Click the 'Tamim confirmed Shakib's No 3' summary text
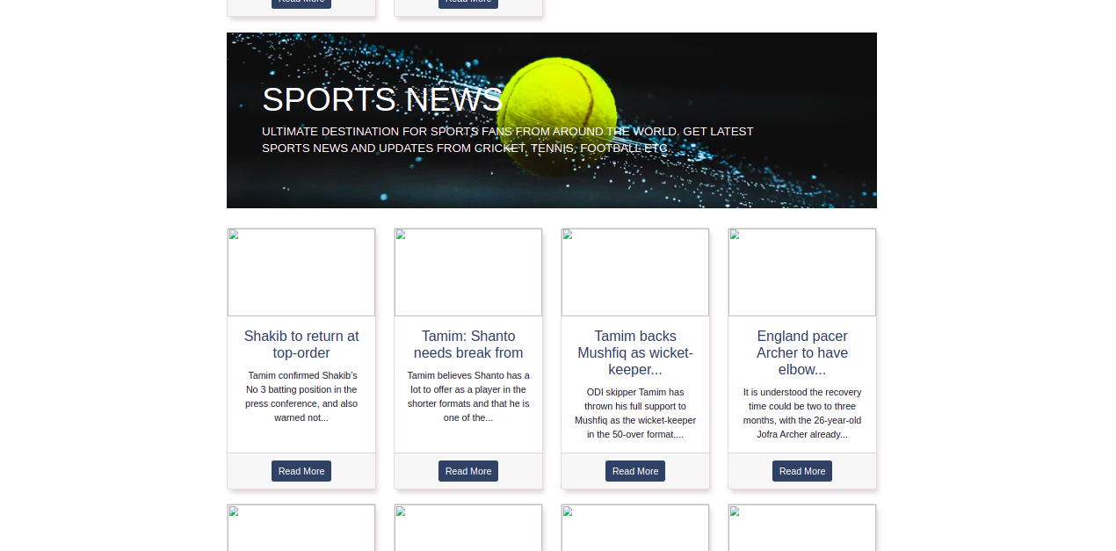 coord(301,396)
